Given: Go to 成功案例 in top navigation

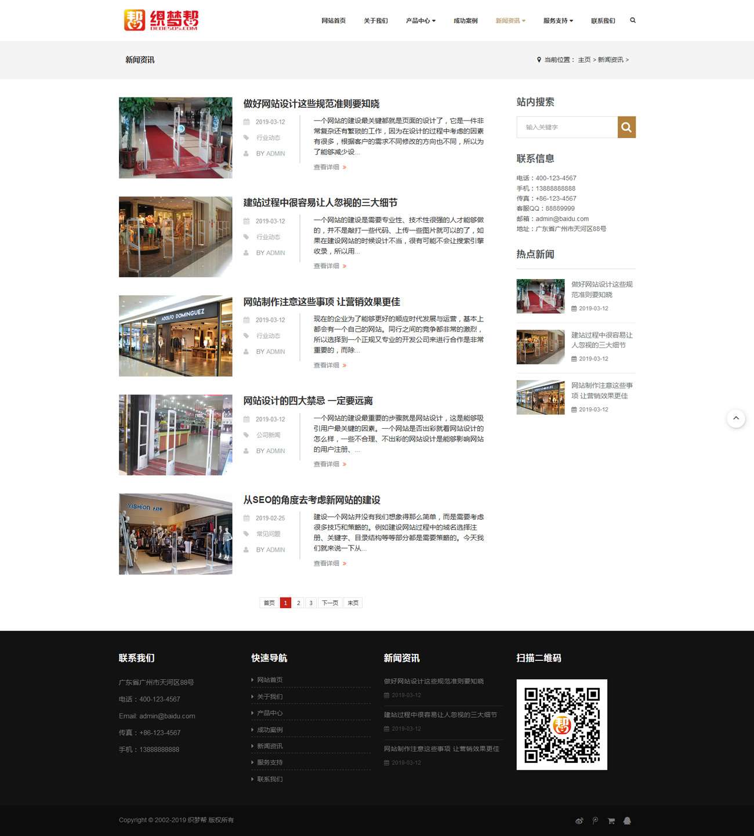Looking at the screenshot, I should tap(466, 21).
